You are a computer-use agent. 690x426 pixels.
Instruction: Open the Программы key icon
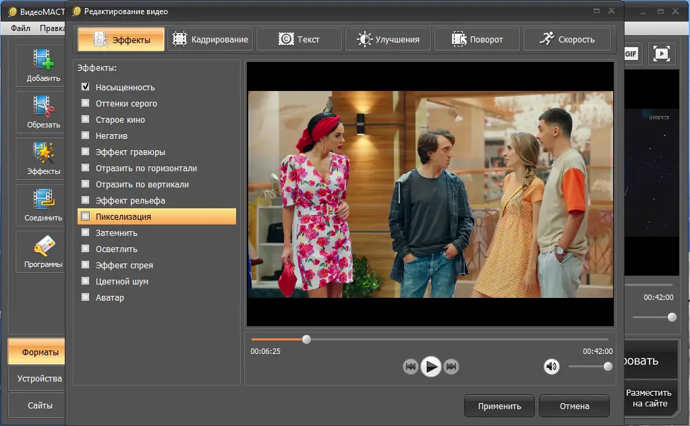pyautogui.click(x=43, y=251)
